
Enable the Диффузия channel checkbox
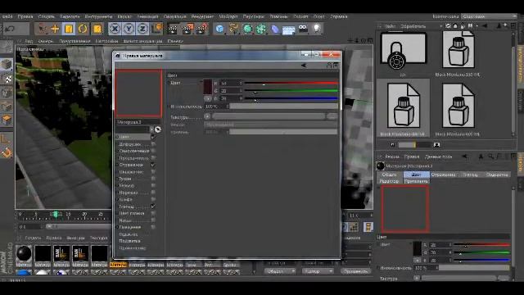pos(153,144)
